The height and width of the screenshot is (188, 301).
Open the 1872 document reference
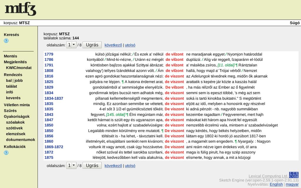(49, 153)
